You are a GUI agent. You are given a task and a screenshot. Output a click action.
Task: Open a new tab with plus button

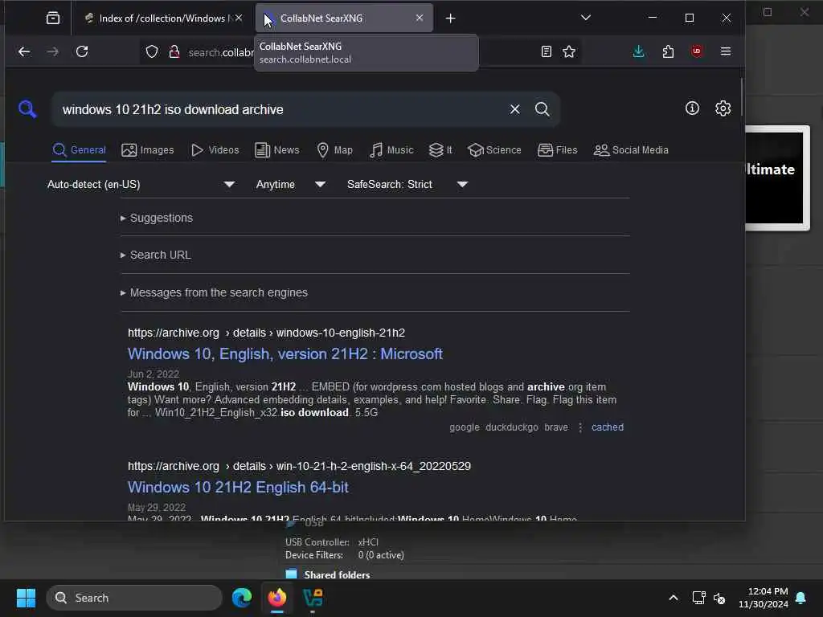pos(450,18)
